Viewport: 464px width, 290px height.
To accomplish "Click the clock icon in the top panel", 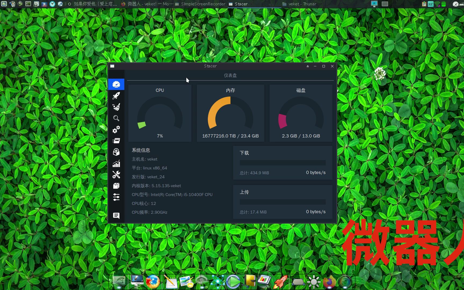I will pyautogui.click(x=52, y=4).
